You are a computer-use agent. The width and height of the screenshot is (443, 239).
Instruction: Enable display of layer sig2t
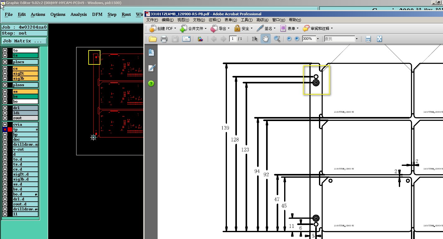click(5, 73)
